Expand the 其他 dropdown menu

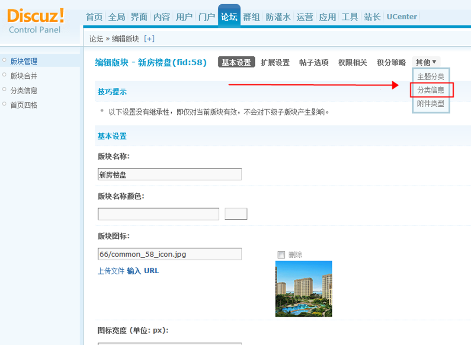(x=426, y=62)
